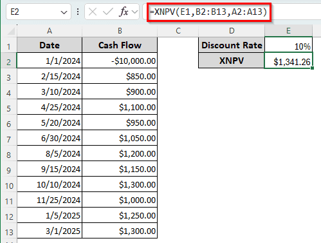
Task: Click the cash flow cell $1,150.00
Action: coord(120,169)
